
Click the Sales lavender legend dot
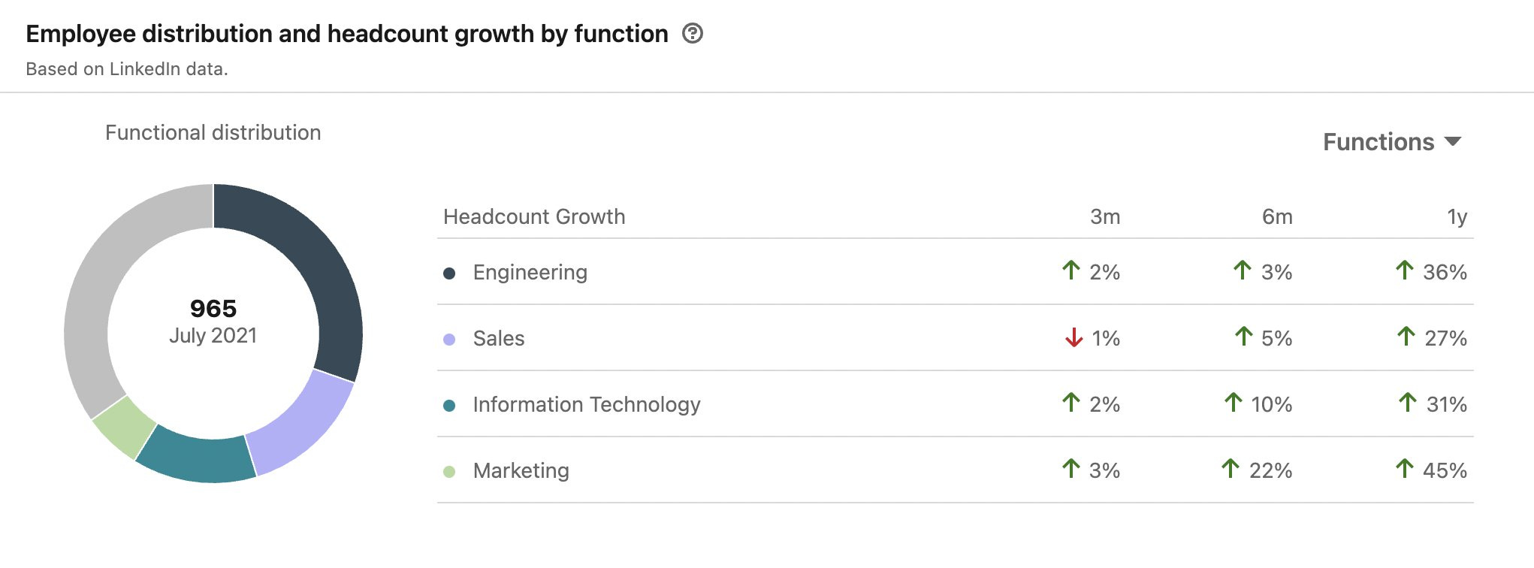pyautogui.click(x=449, y=340)
